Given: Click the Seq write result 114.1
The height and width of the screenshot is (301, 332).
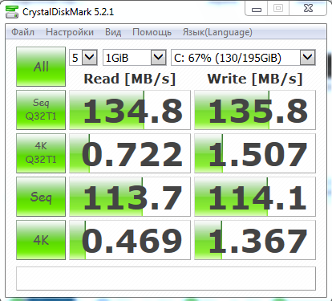Looking at the screenshot, I should (x=255, y=197).
